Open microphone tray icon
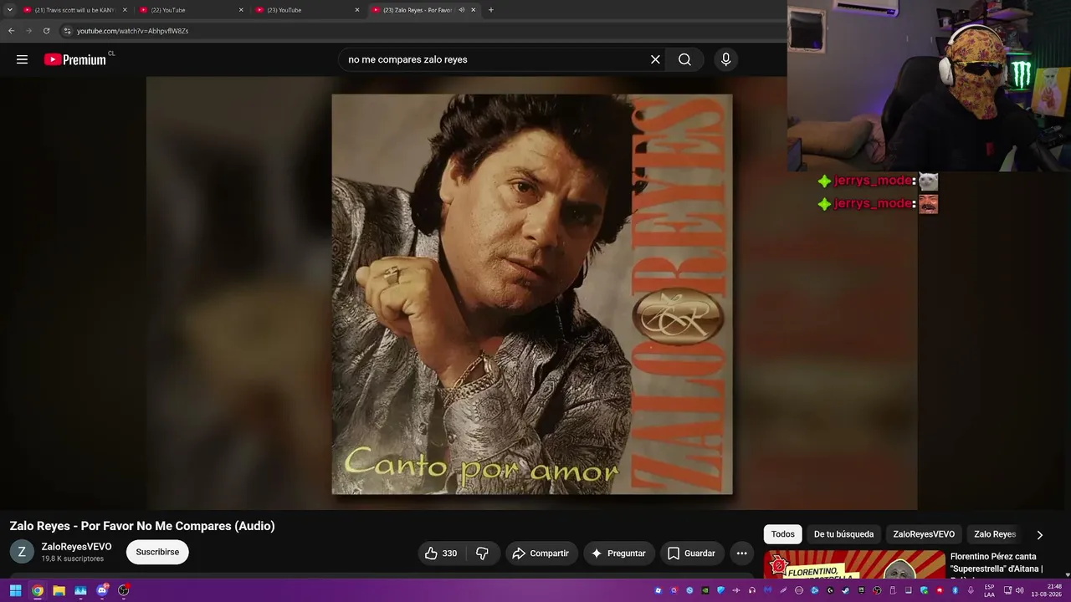The width and height of the screenshot is (1071, 602). click(x=971, y=590)
